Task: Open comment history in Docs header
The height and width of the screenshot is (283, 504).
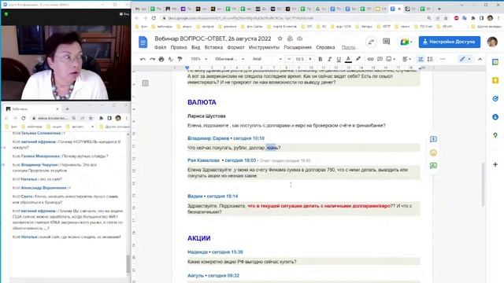Action: 386,42
